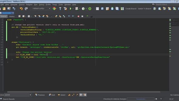Image resolution: width=179 pixels, height=101 pixels.
Task: Click the Profile Project clock icon
Action: (x=83, y=9)
